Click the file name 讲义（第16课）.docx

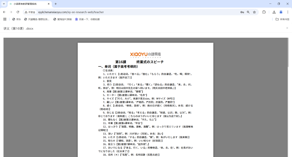tap(18, 28)
